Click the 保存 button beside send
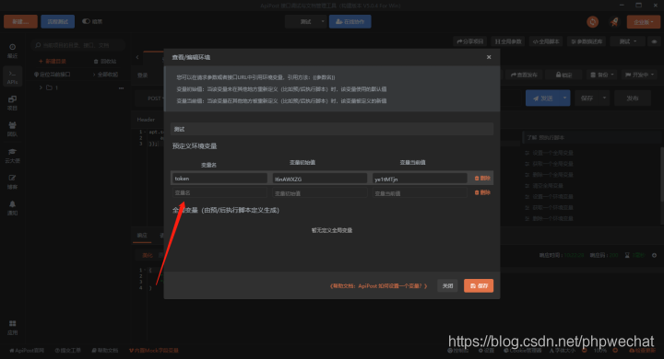 [587, 98]
